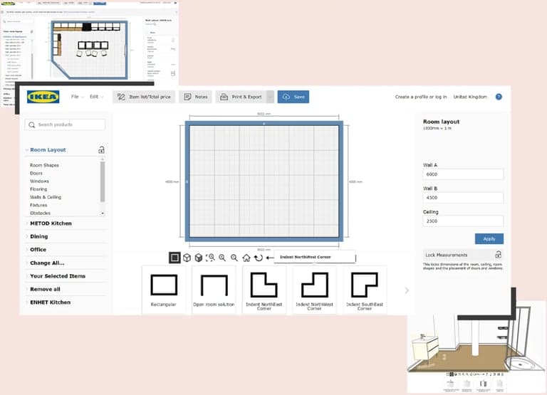Click the zoom out magnifier

(234, 258)
